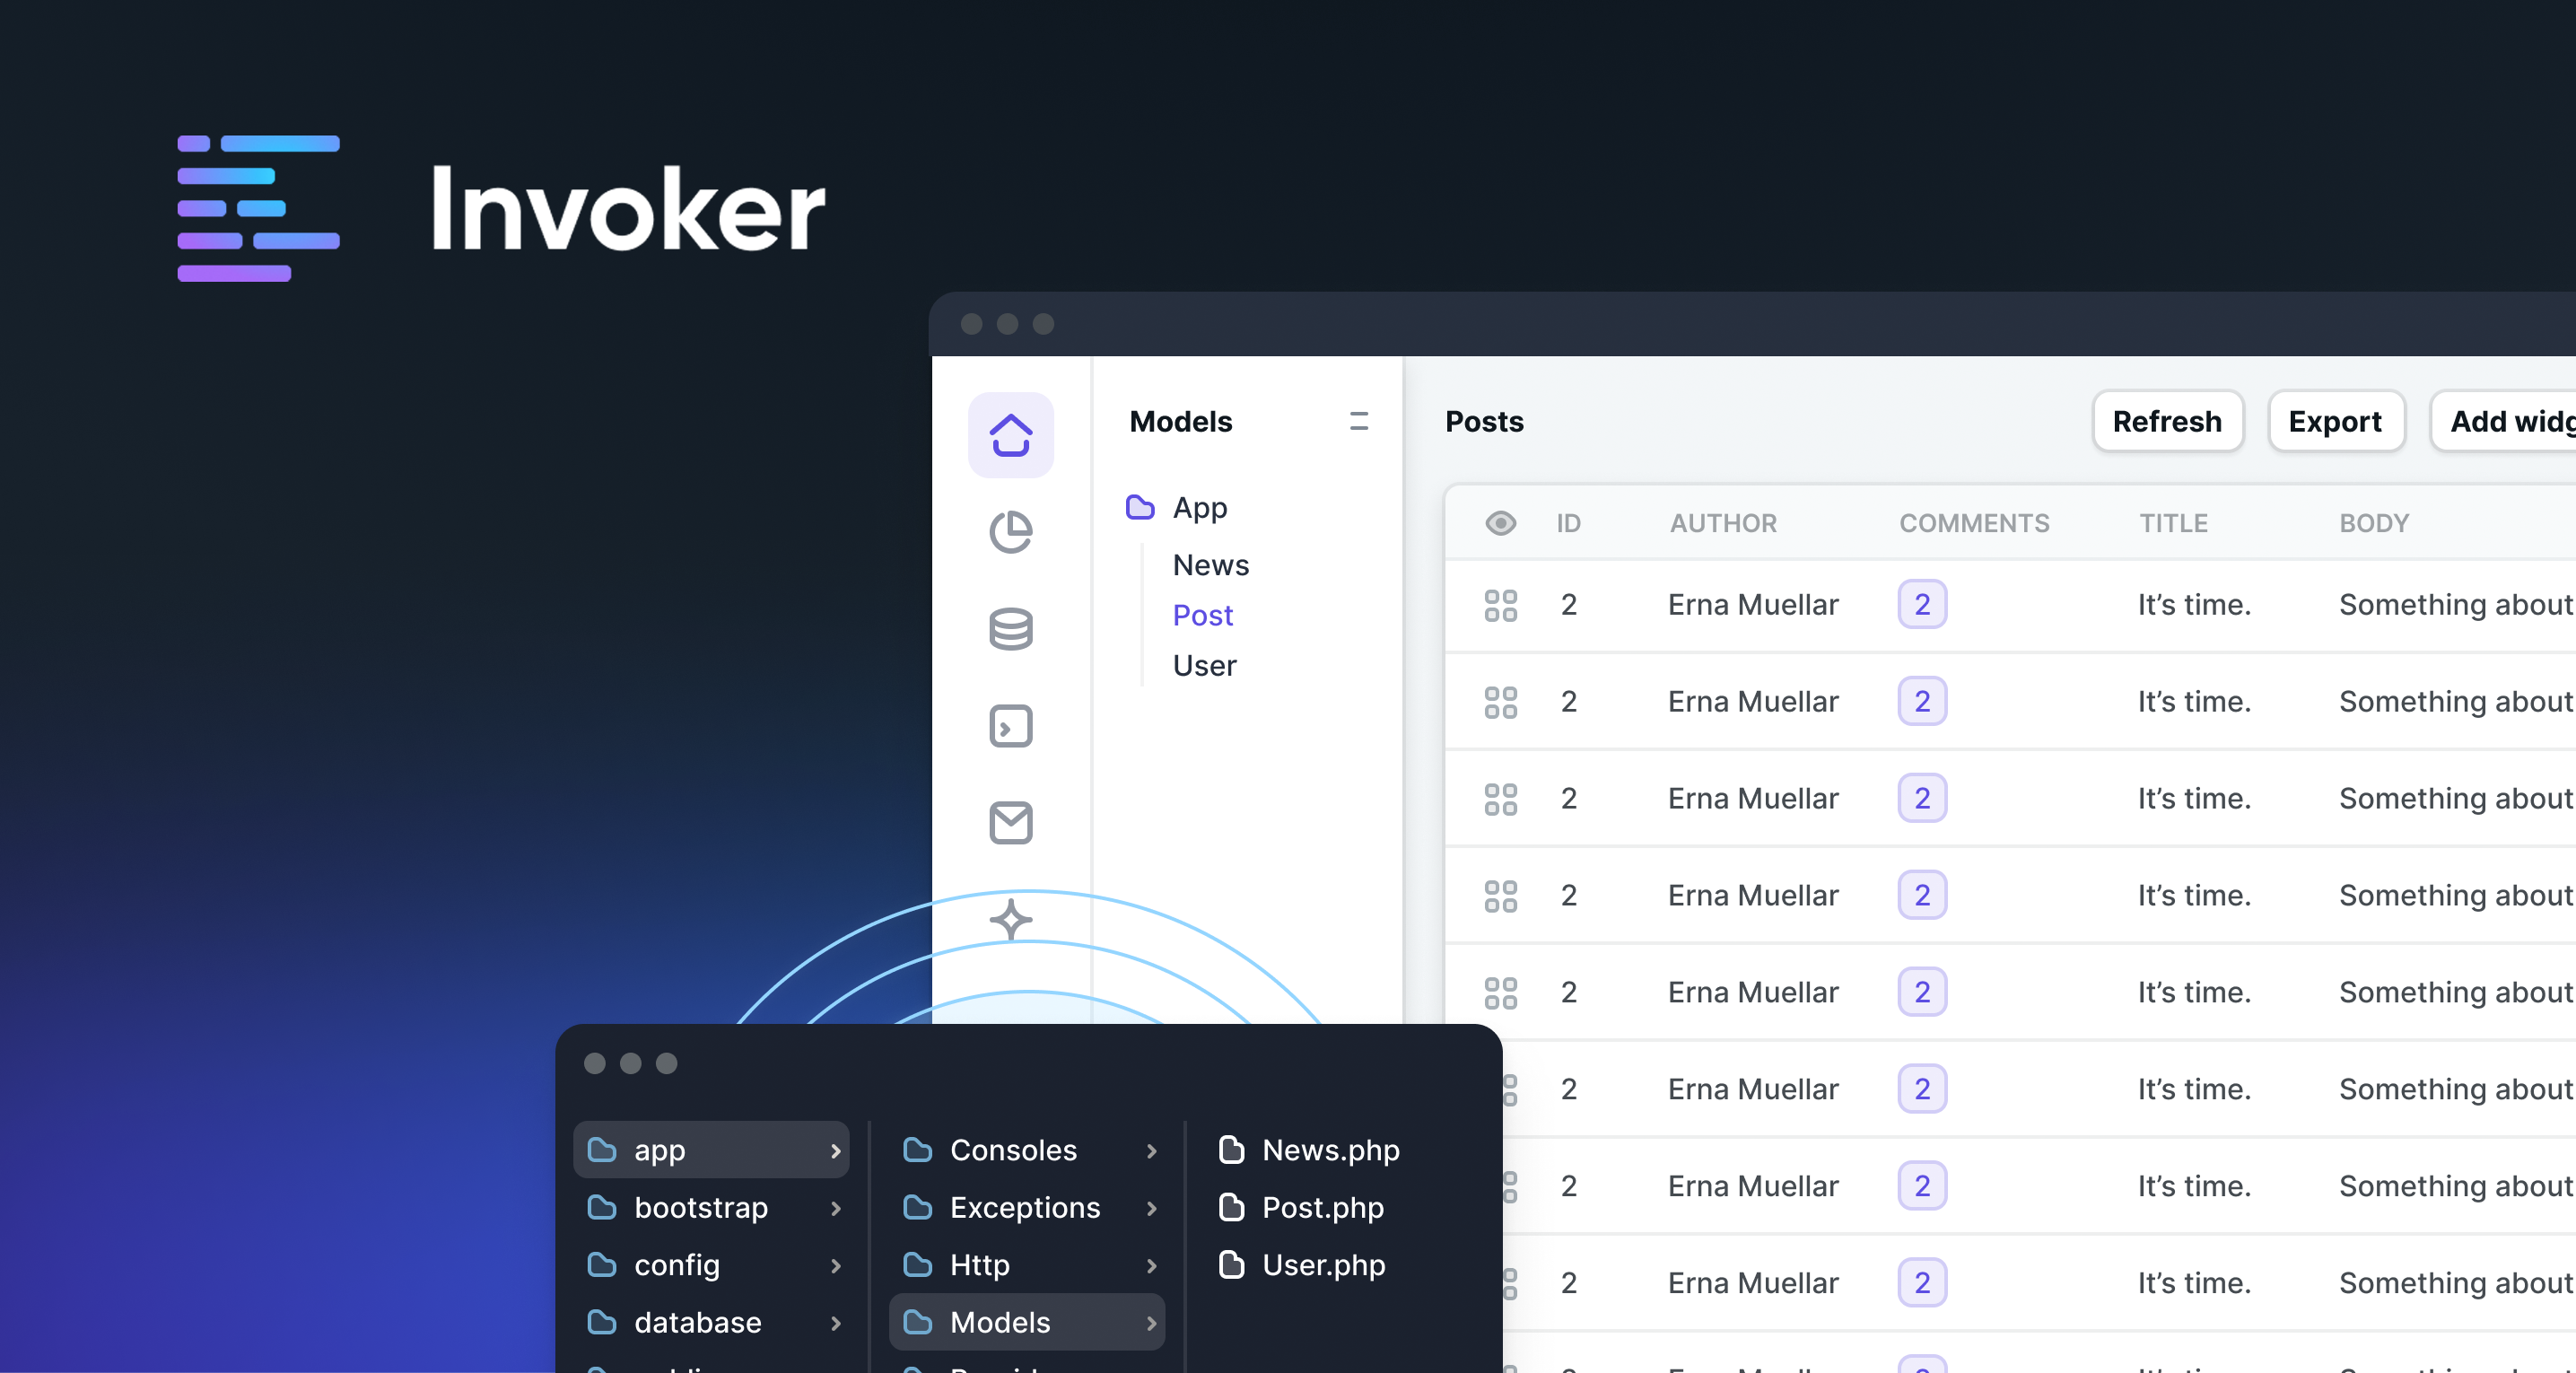The height and width of the screenshot is (1373, 2576).
Task: Collapse the Models panel with its header icon
Action: (x=1358, y=422)
